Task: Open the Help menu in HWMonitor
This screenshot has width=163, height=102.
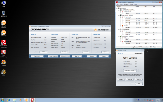Action: pos(135,4)
